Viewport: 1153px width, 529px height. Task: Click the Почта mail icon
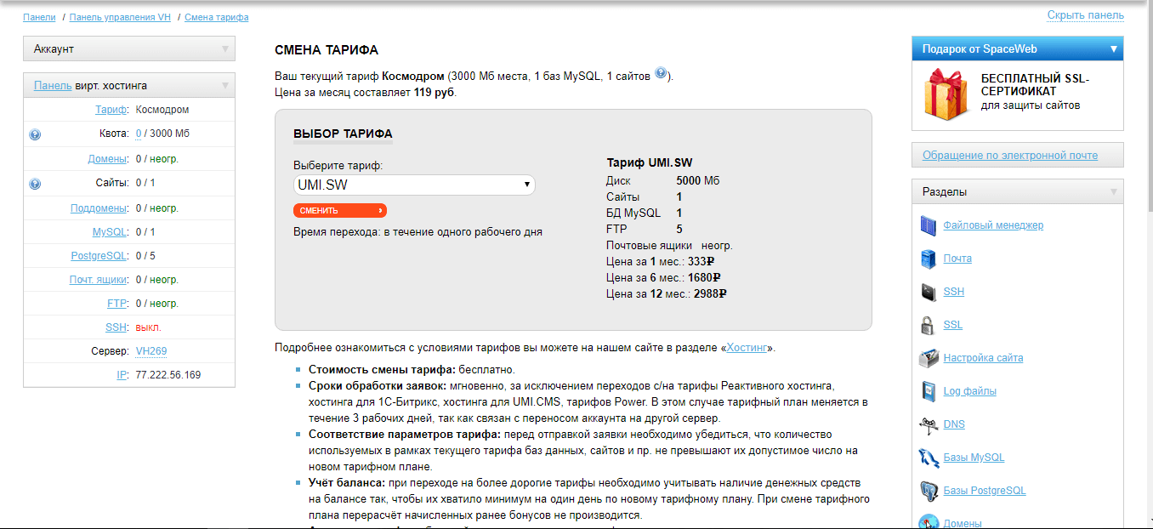(x=928, y=259)
